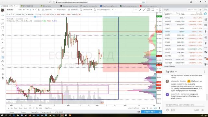Bookmark this page with the star
208x117 pixels.
point(53,2)
